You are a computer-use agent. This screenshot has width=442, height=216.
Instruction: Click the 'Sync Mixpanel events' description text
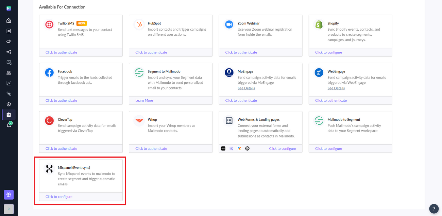86,179
